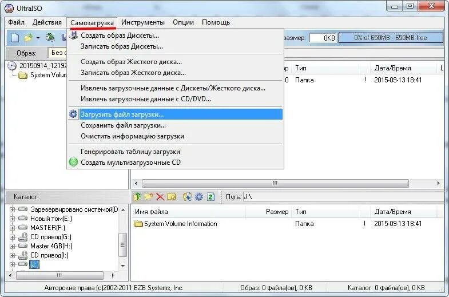Expand the Зарезервировано системой drive node
449x297 pixels.
tap(12, 209)
